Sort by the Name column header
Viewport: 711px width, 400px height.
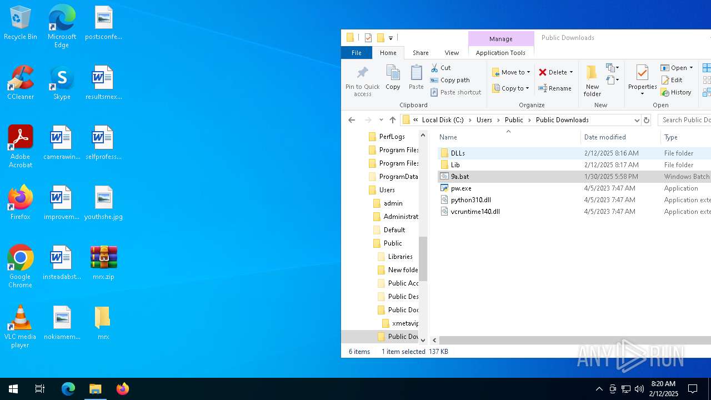click(508, 137)
